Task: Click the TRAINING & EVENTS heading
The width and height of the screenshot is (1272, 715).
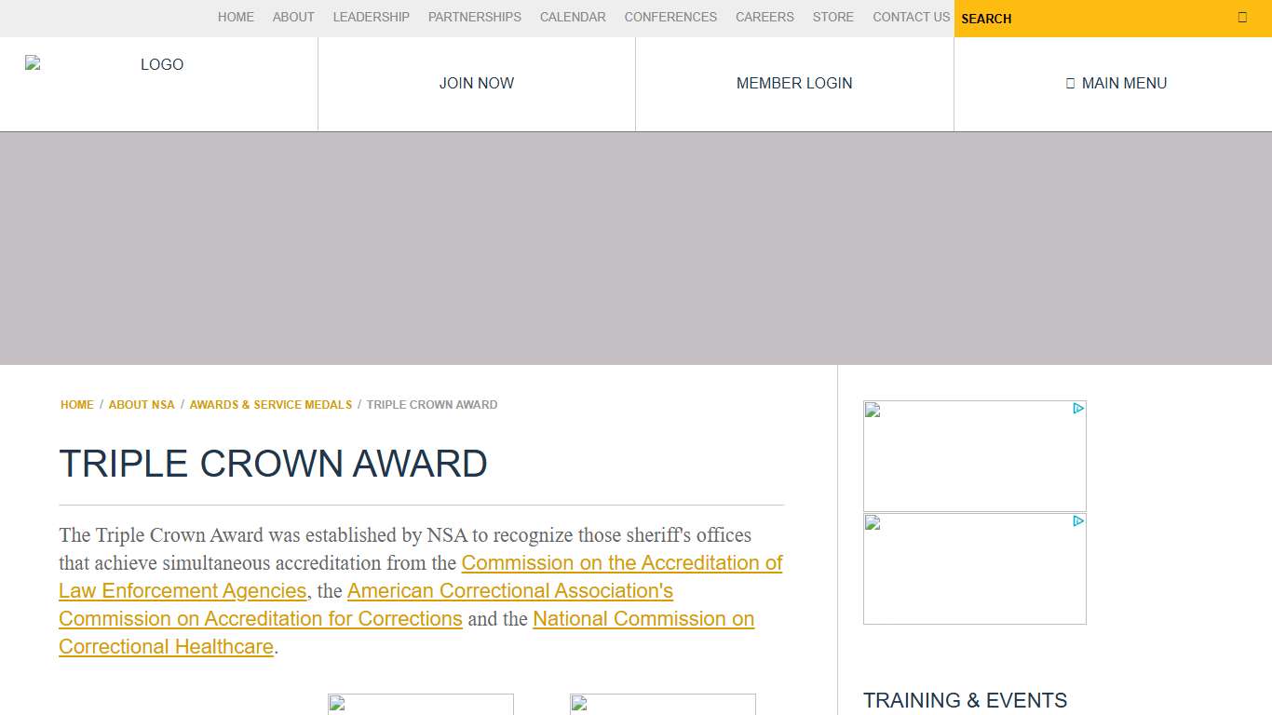Action: [x=966, y=701]
